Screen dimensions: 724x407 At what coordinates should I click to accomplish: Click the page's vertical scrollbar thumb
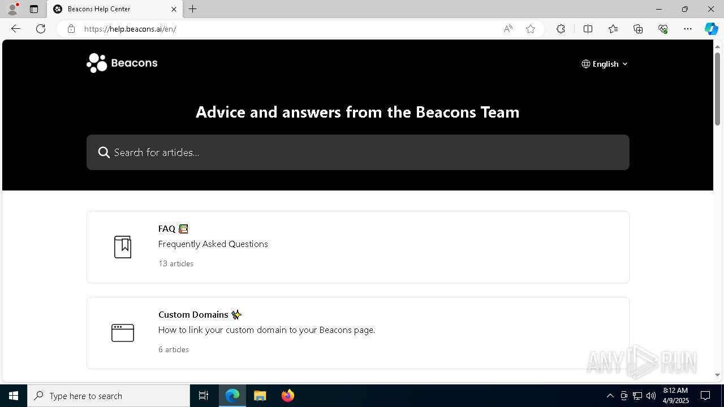[x=717, y=88]
